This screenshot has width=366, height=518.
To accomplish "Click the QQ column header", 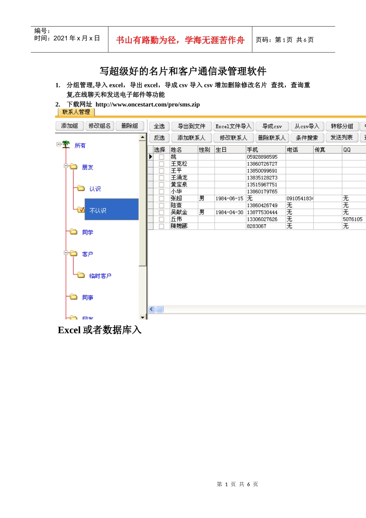I will coord(354,150).
